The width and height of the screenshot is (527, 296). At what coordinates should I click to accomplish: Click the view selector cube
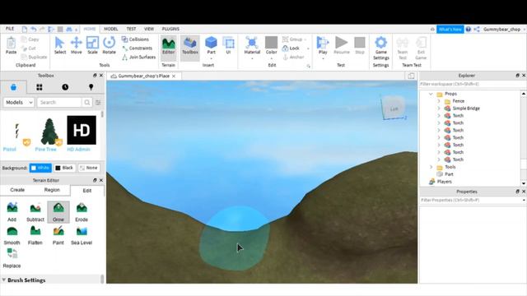point(394,108)
